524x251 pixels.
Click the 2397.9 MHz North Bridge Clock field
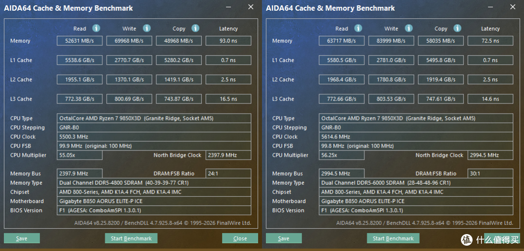pyautogui.click(x=228, y=155)
